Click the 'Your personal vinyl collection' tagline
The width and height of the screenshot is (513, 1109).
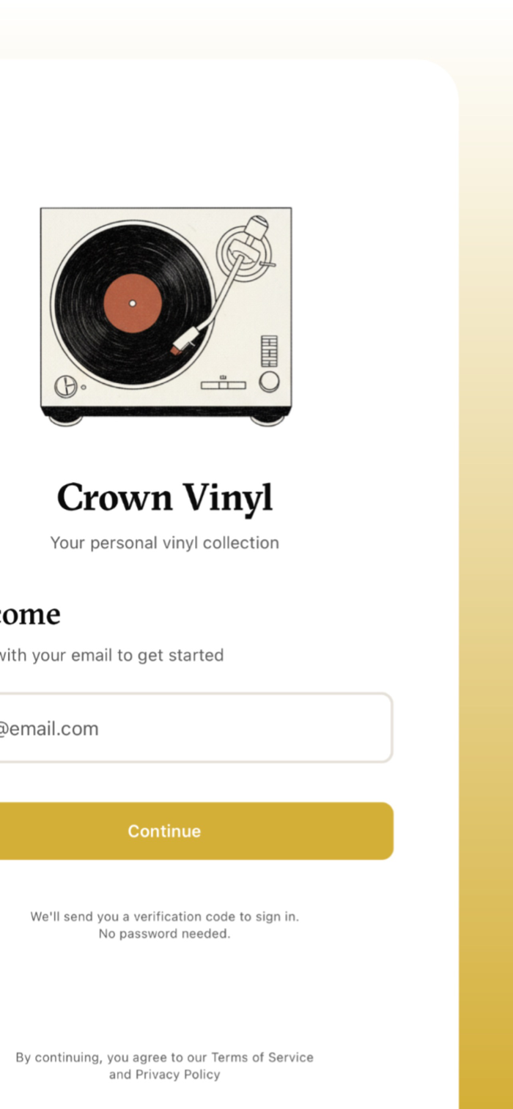pos(165,543)
